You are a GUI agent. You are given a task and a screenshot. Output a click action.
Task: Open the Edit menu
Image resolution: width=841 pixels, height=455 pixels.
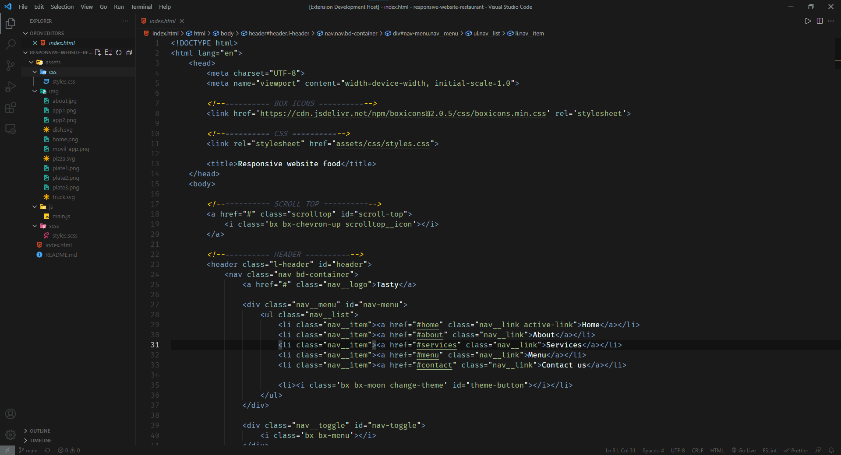39,7
